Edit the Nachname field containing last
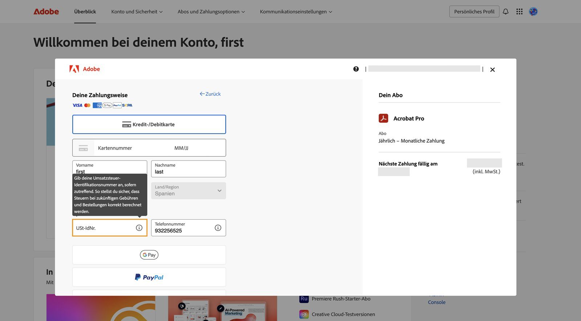 188,169
